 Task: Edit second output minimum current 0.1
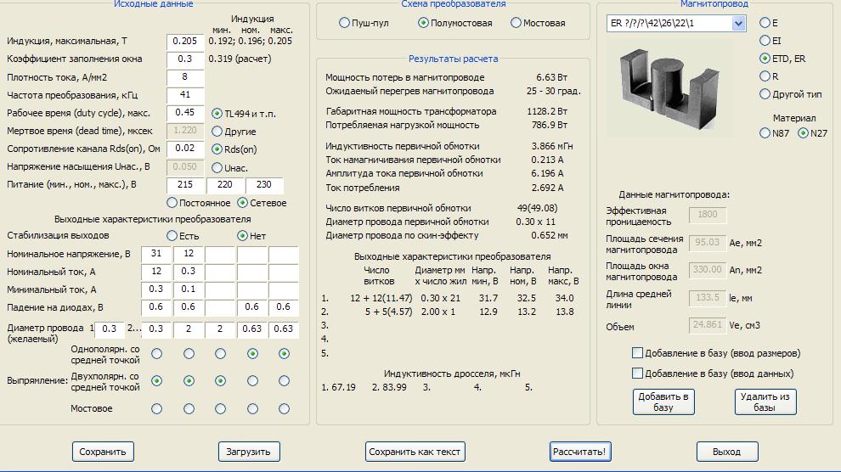point(189,289)
